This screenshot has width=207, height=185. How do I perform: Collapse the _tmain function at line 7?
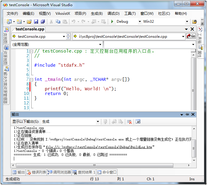coord(31,80)
